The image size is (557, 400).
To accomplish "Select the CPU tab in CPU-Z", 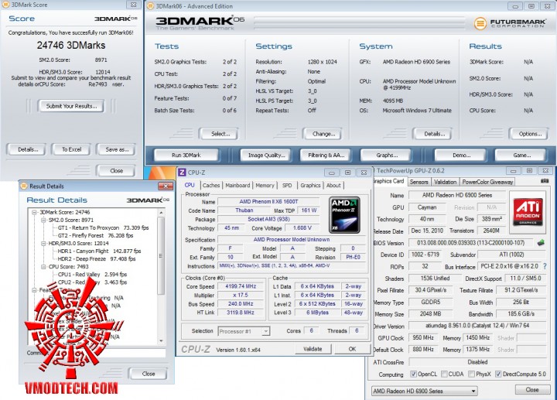I will pyautogui.click(x=190, y=185).
